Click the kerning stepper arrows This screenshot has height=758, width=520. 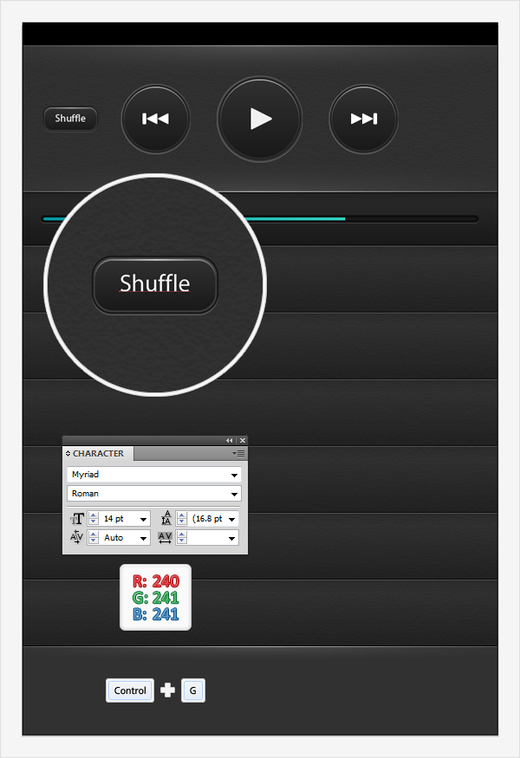coord(94,538)
